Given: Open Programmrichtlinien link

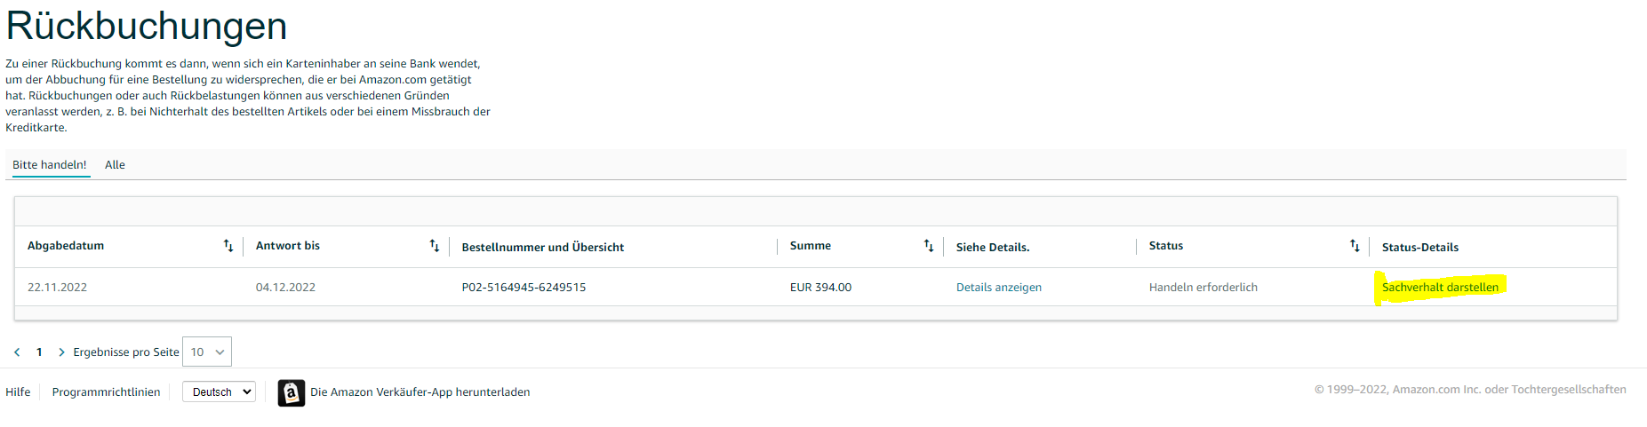Looking at the screenshot, I should click(106, 392).
